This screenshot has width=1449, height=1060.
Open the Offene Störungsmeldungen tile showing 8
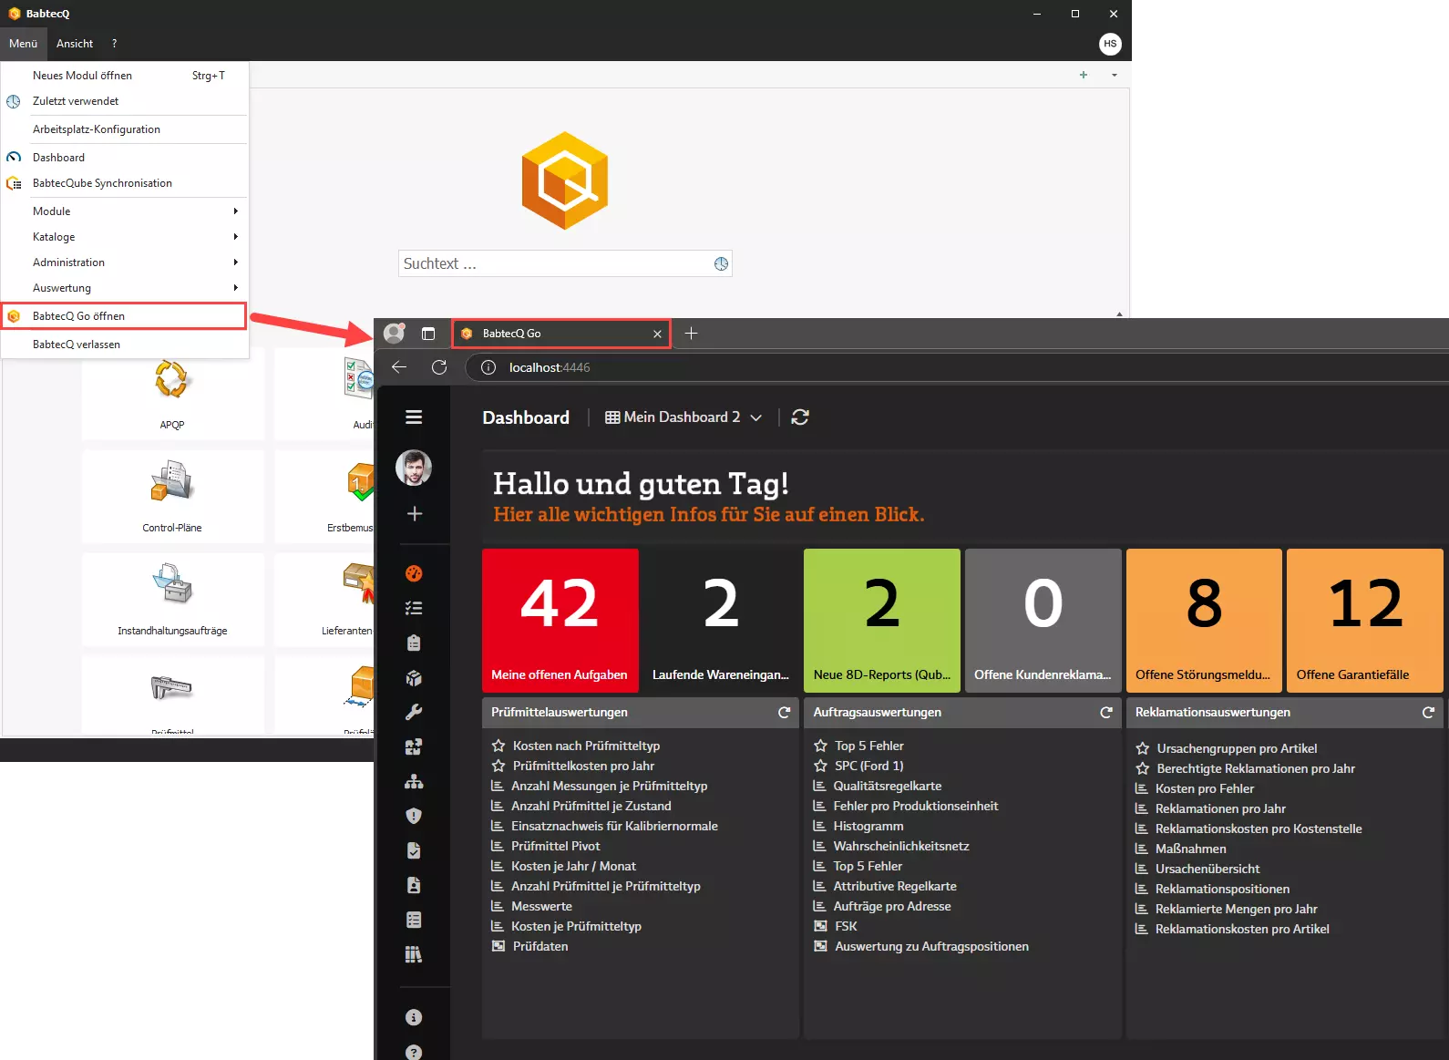[x=1204, y=621]
